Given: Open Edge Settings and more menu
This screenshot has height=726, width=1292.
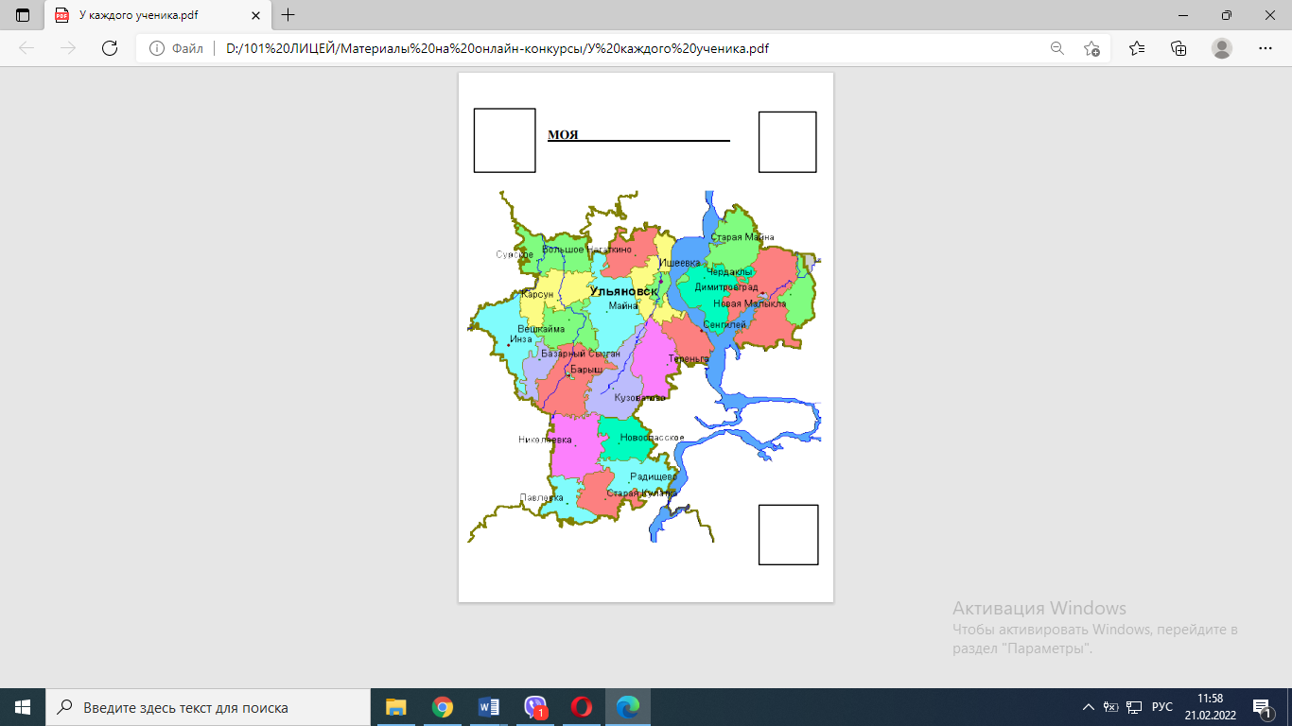Looking at the screenshot, I should [1266, 48].
